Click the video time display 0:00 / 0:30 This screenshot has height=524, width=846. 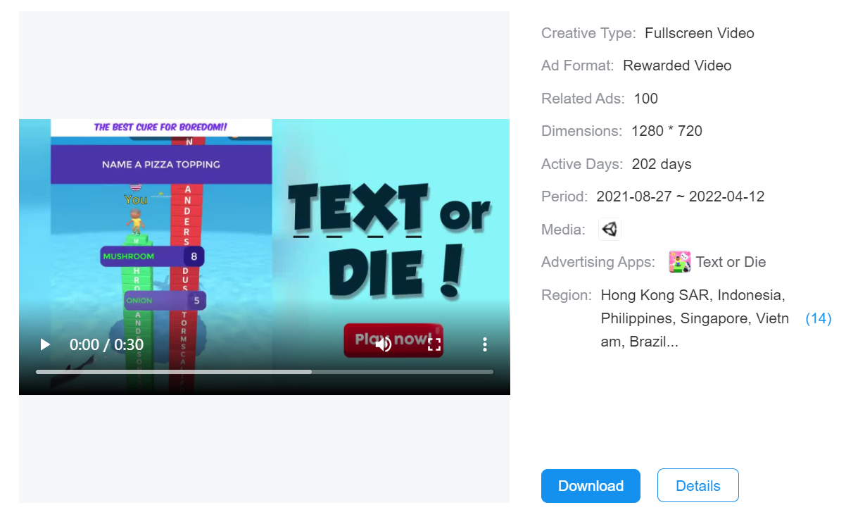coord(106,344)
